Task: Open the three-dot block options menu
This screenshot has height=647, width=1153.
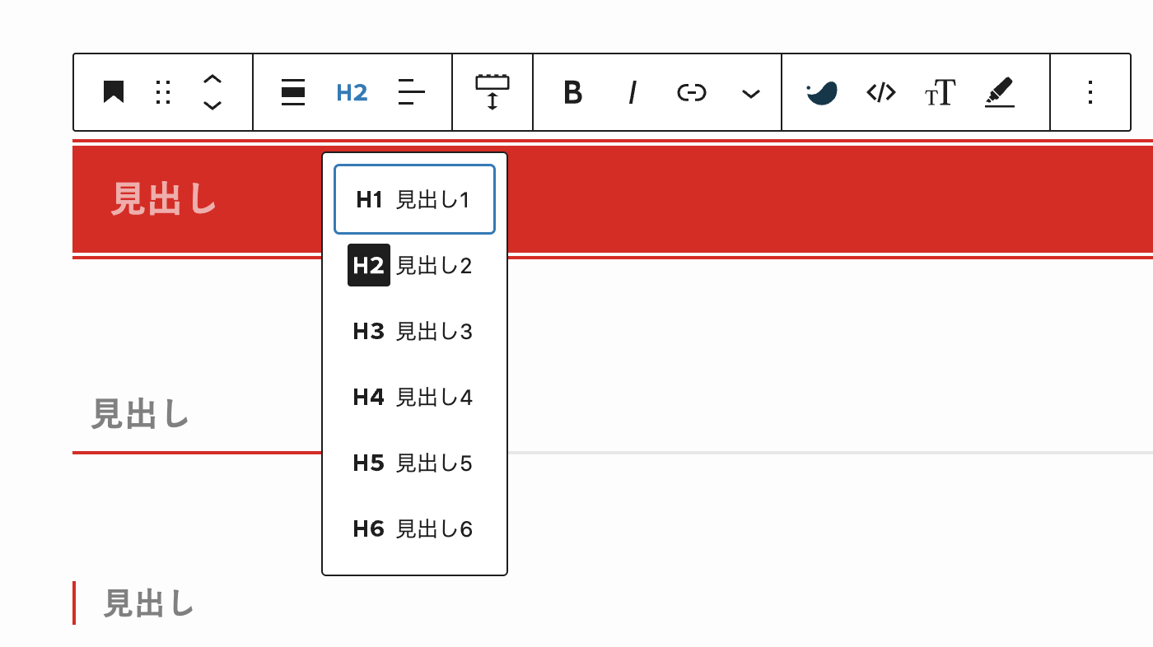Action: (x=1090, y=93)
